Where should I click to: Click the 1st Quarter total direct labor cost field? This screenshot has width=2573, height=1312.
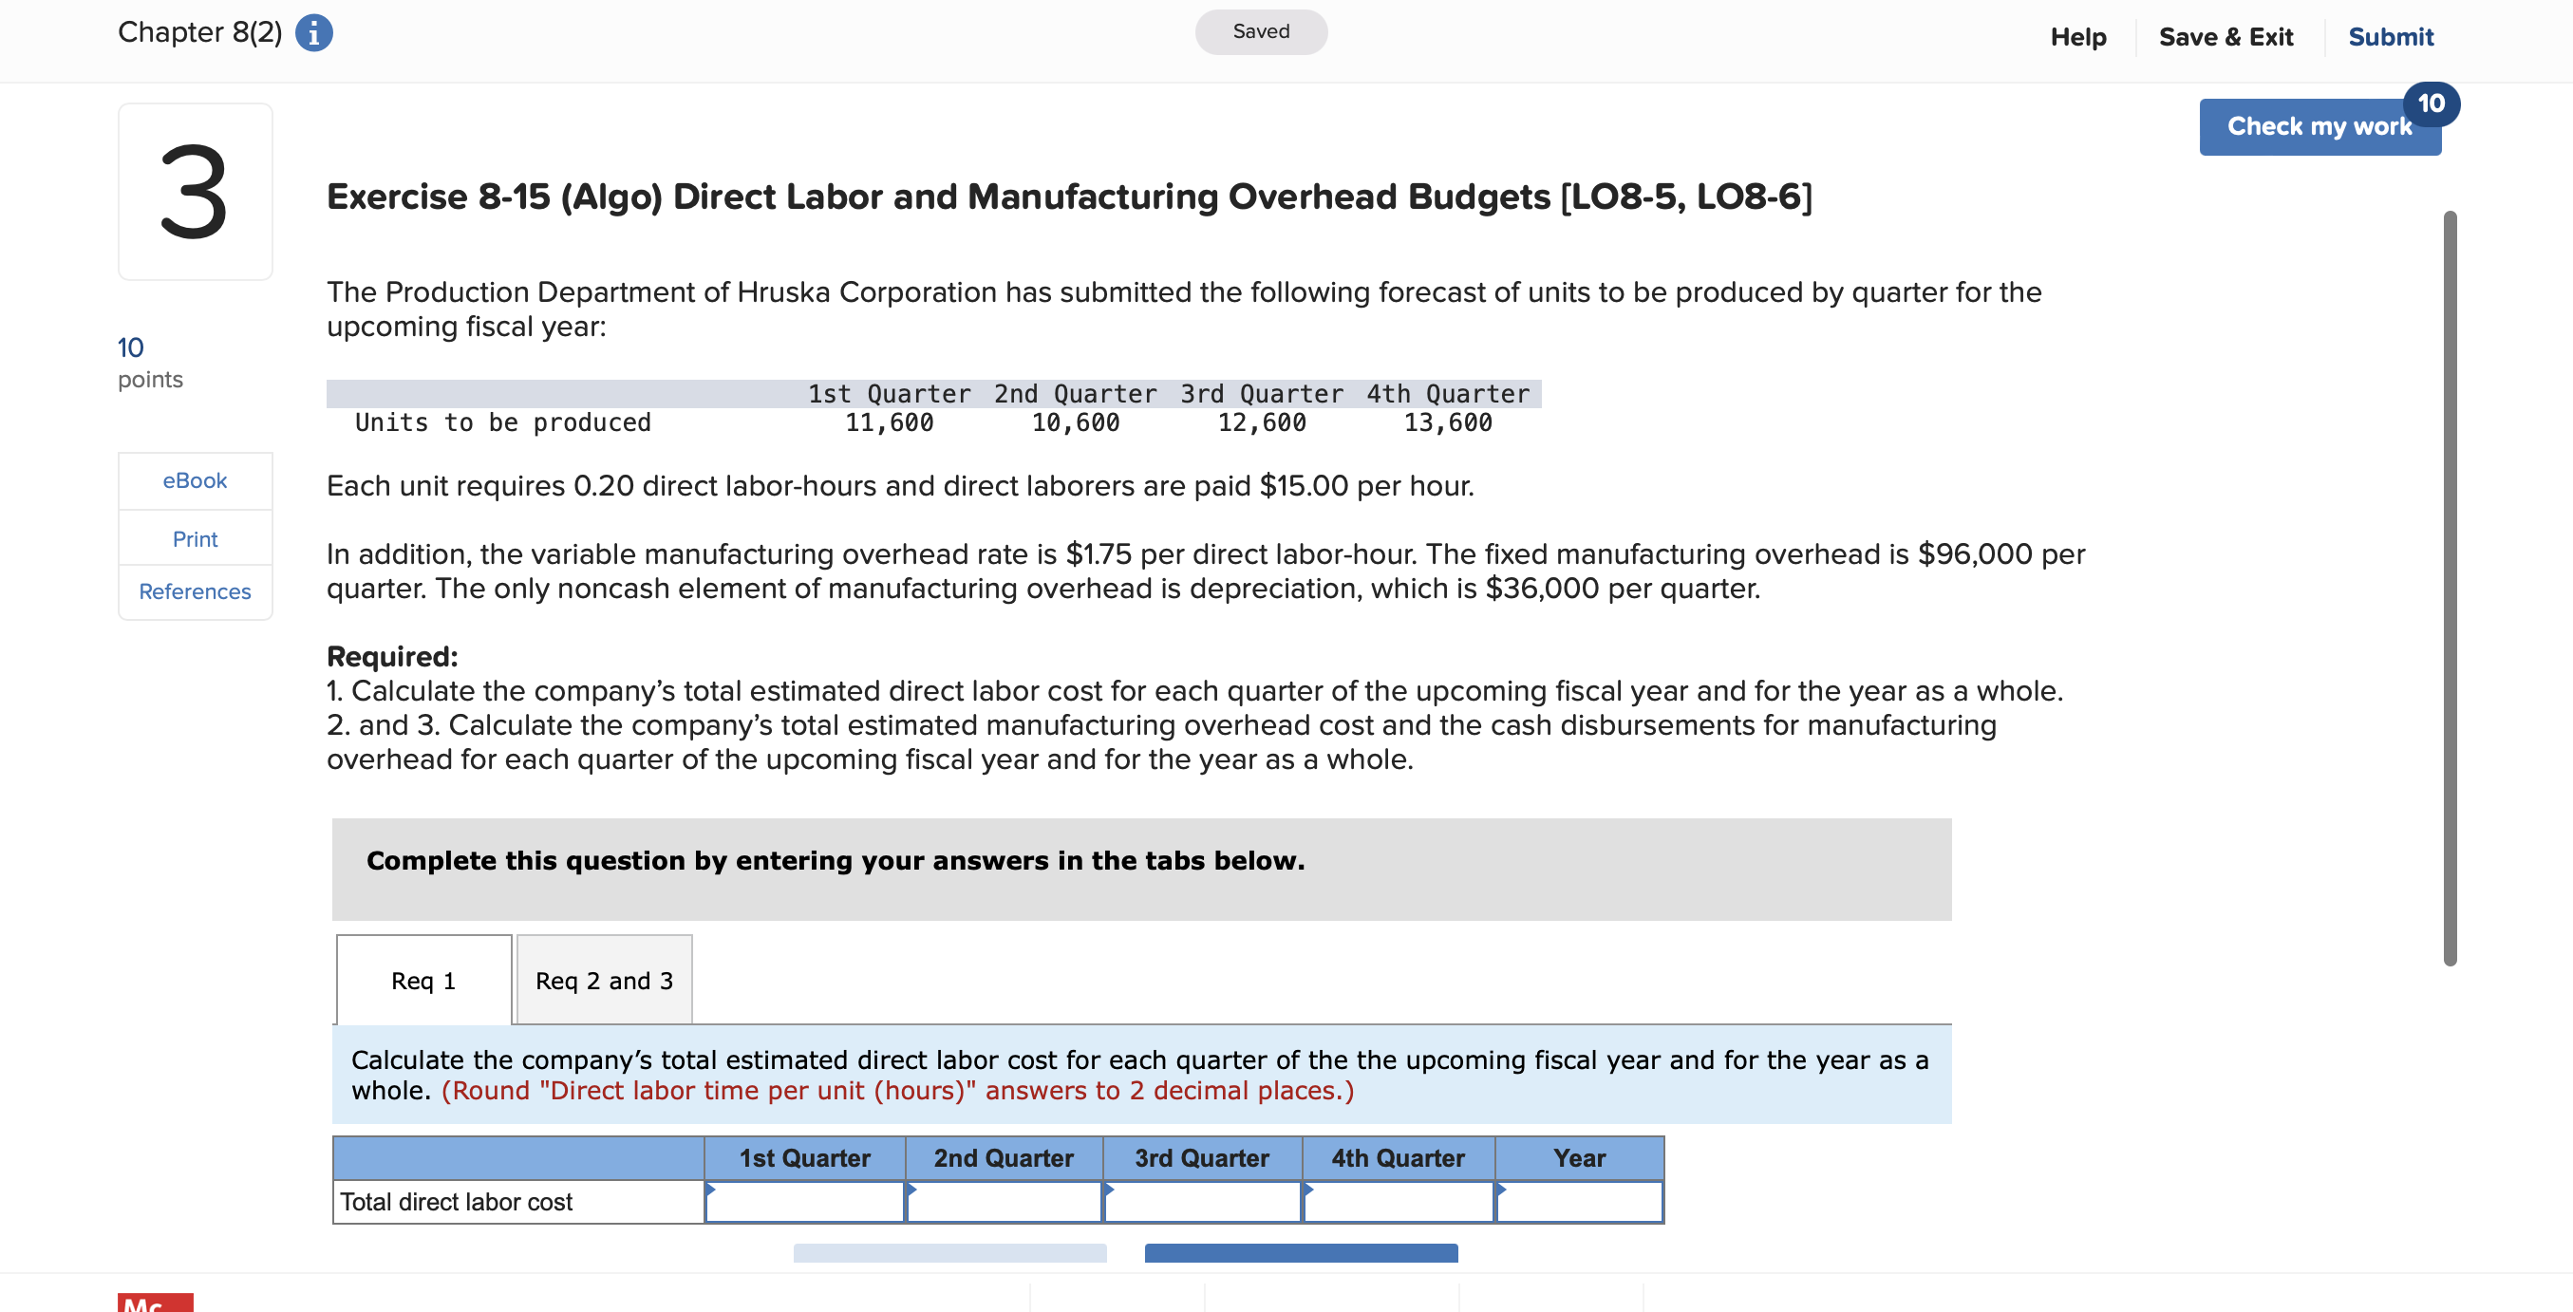(x=805, y=1202)
